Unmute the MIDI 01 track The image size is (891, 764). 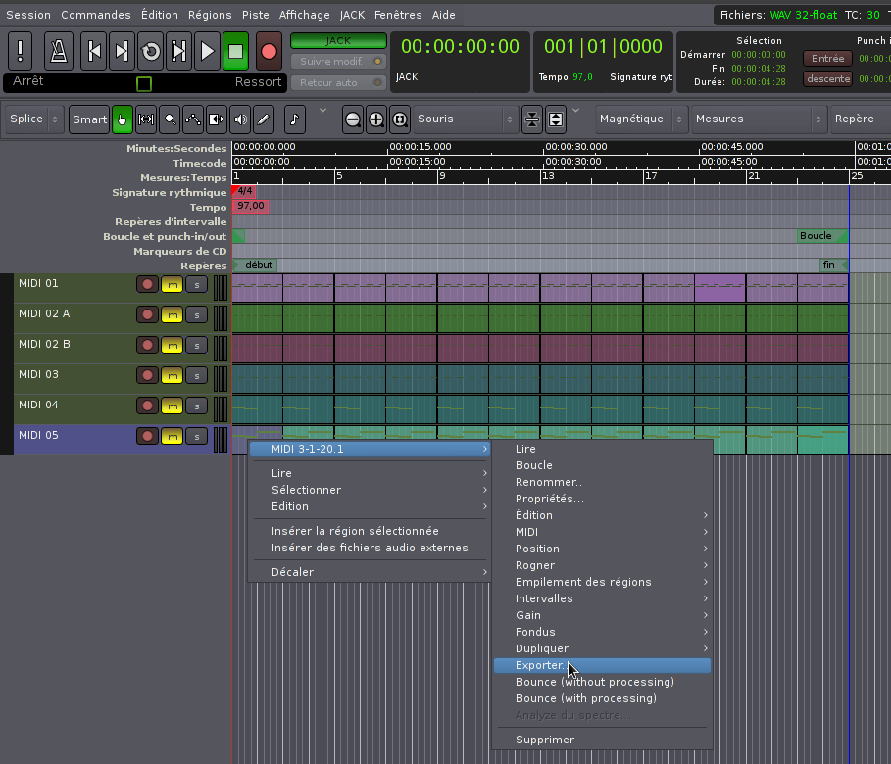tap(172, 284)
